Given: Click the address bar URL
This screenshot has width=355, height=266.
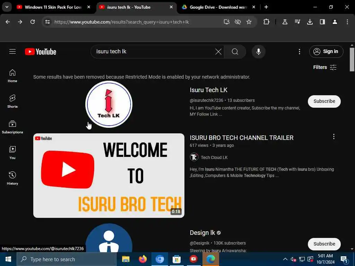Looking at the screenshot, I should [122, 22].
